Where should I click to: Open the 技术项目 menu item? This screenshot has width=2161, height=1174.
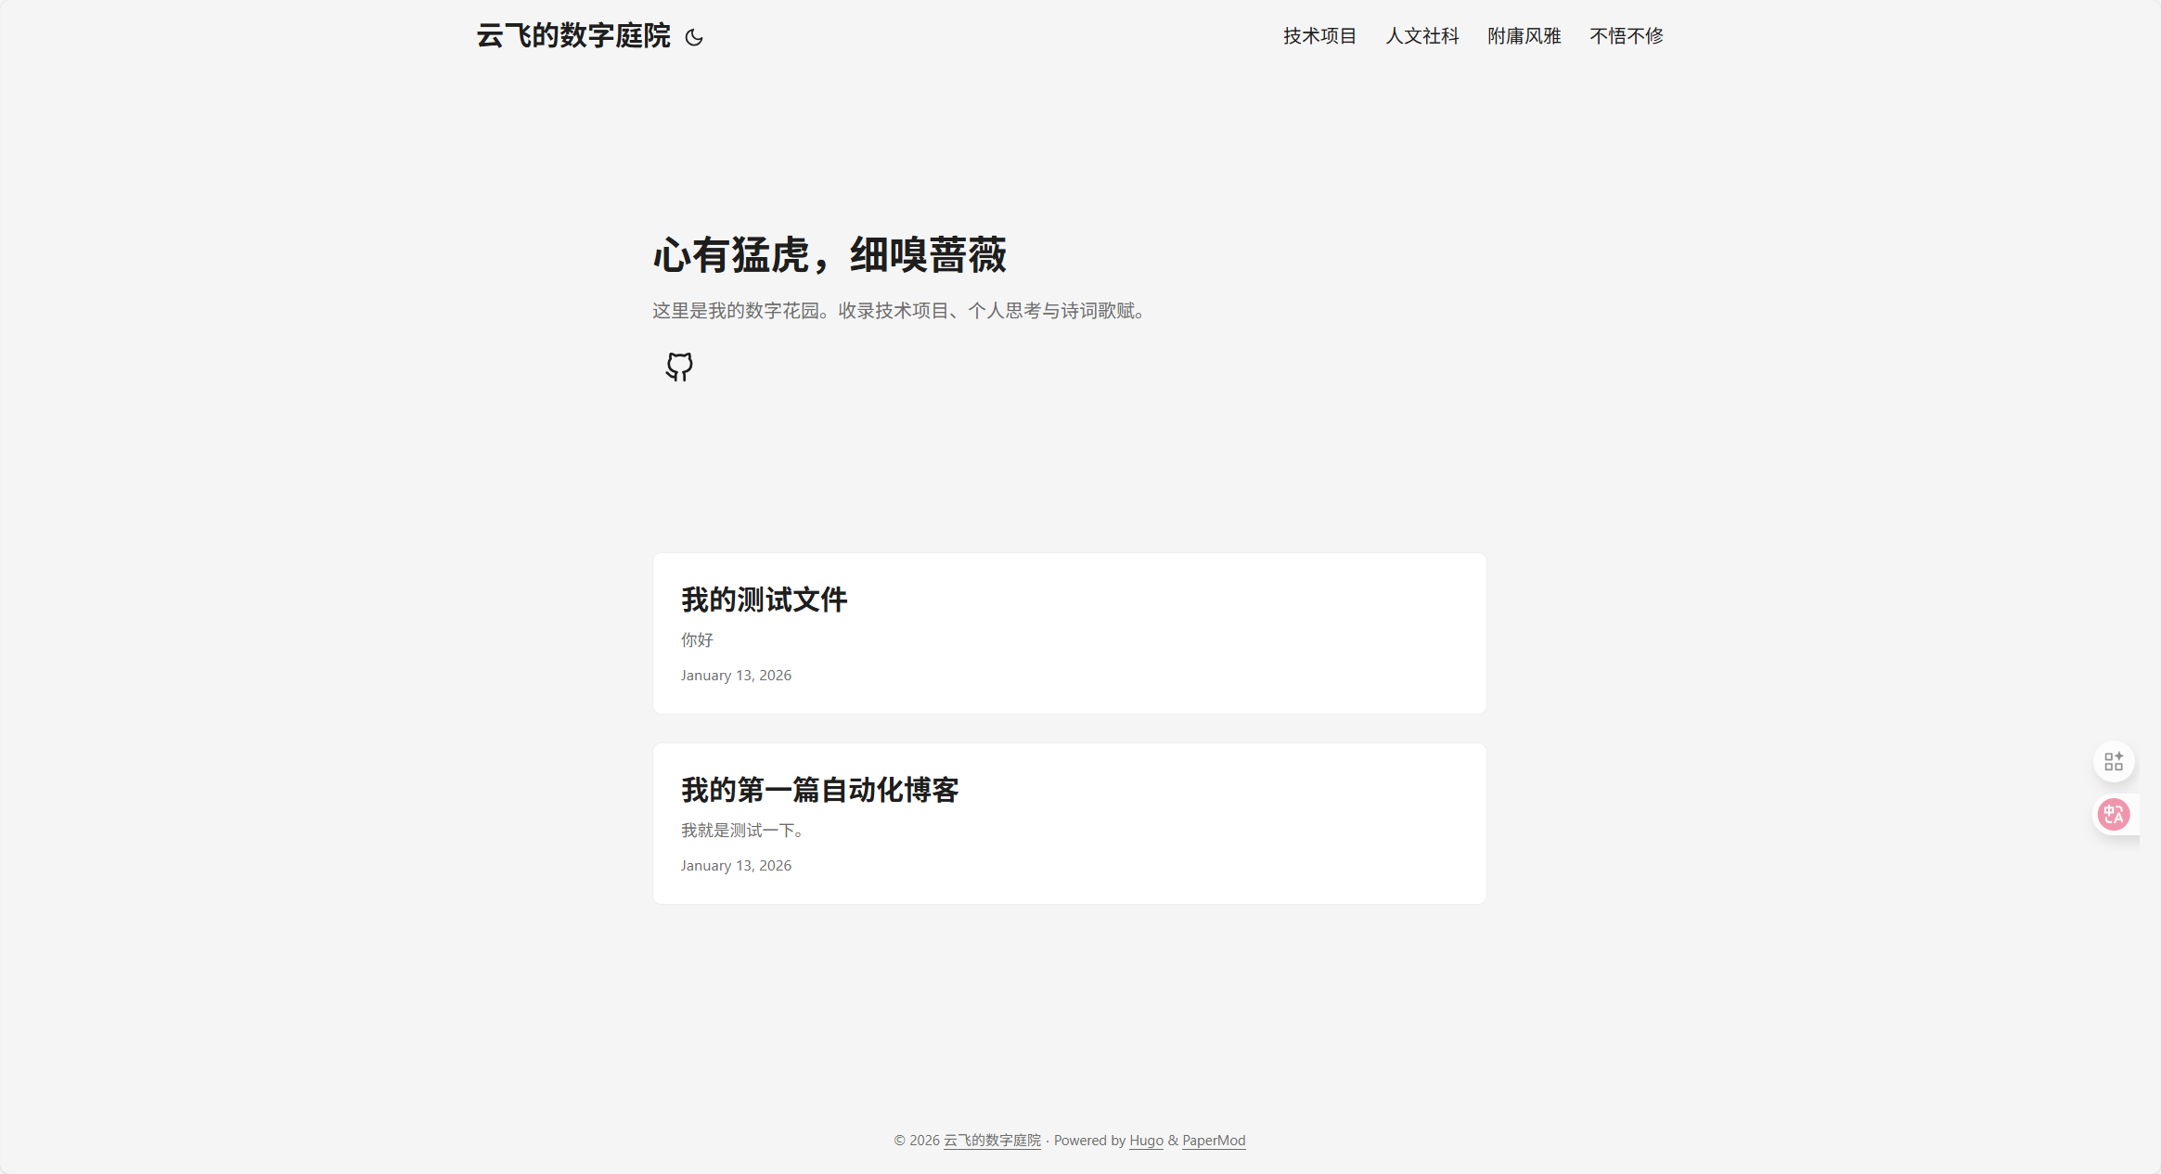1319,36
